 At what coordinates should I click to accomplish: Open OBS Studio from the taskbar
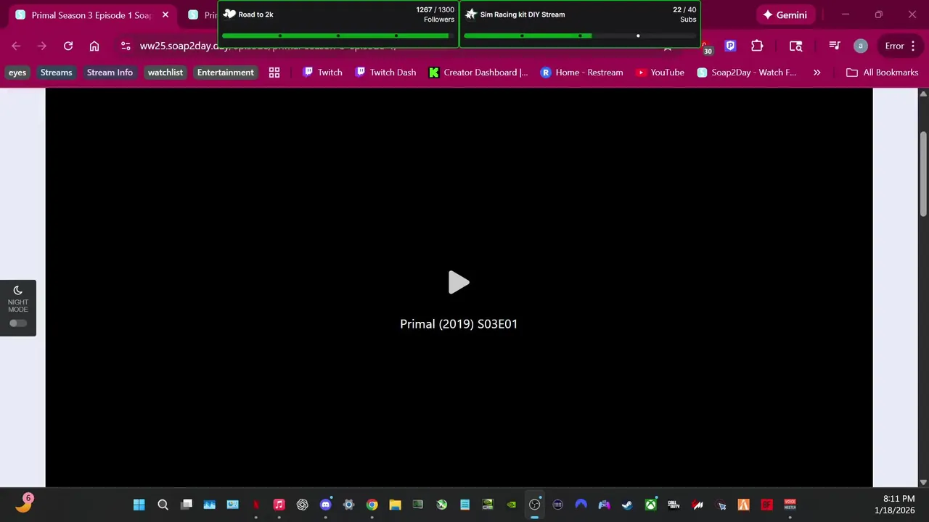(534, 505)
